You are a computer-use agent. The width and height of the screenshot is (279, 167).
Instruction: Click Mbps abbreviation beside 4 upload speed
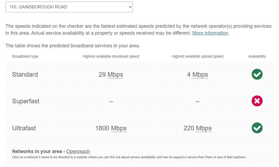(x=200, y=75)
